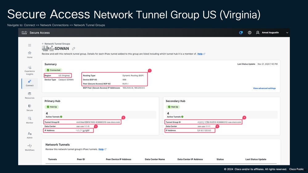
Task: Sort by Status column header
Action: click(x=220, y=159)
